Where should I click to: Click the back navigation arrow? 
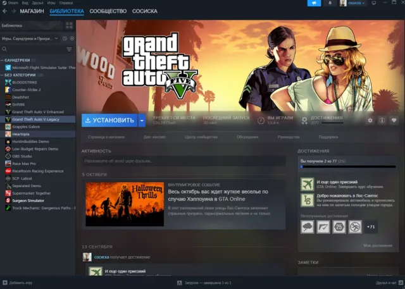point(4,11)
